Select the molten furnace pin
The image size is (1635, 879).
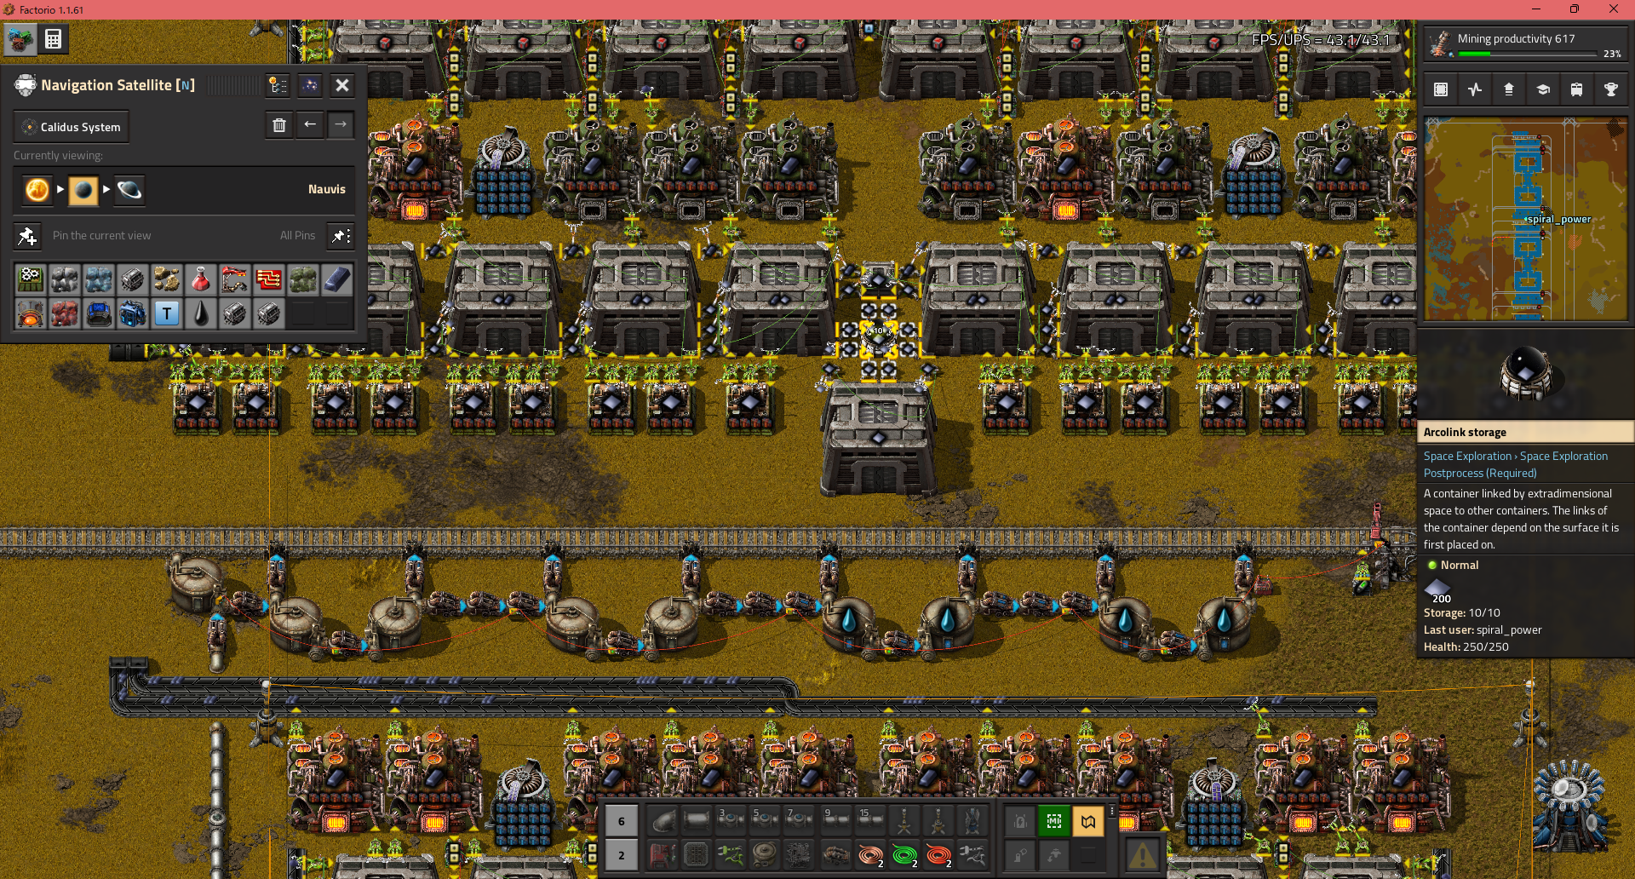click(x=31, y=313)
